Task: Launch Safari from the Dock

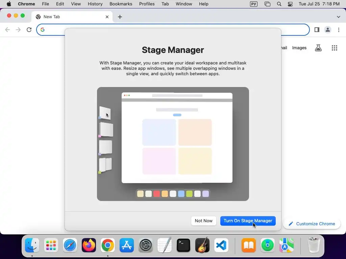Action: tap(70, 245)
